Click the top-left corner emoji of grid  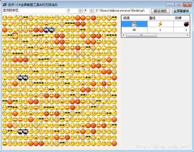(5, 18)
